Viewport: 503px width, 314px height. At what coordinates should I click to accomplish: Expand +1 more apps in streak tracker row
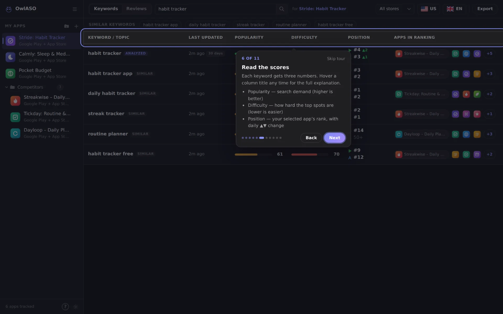coord(489,114)
